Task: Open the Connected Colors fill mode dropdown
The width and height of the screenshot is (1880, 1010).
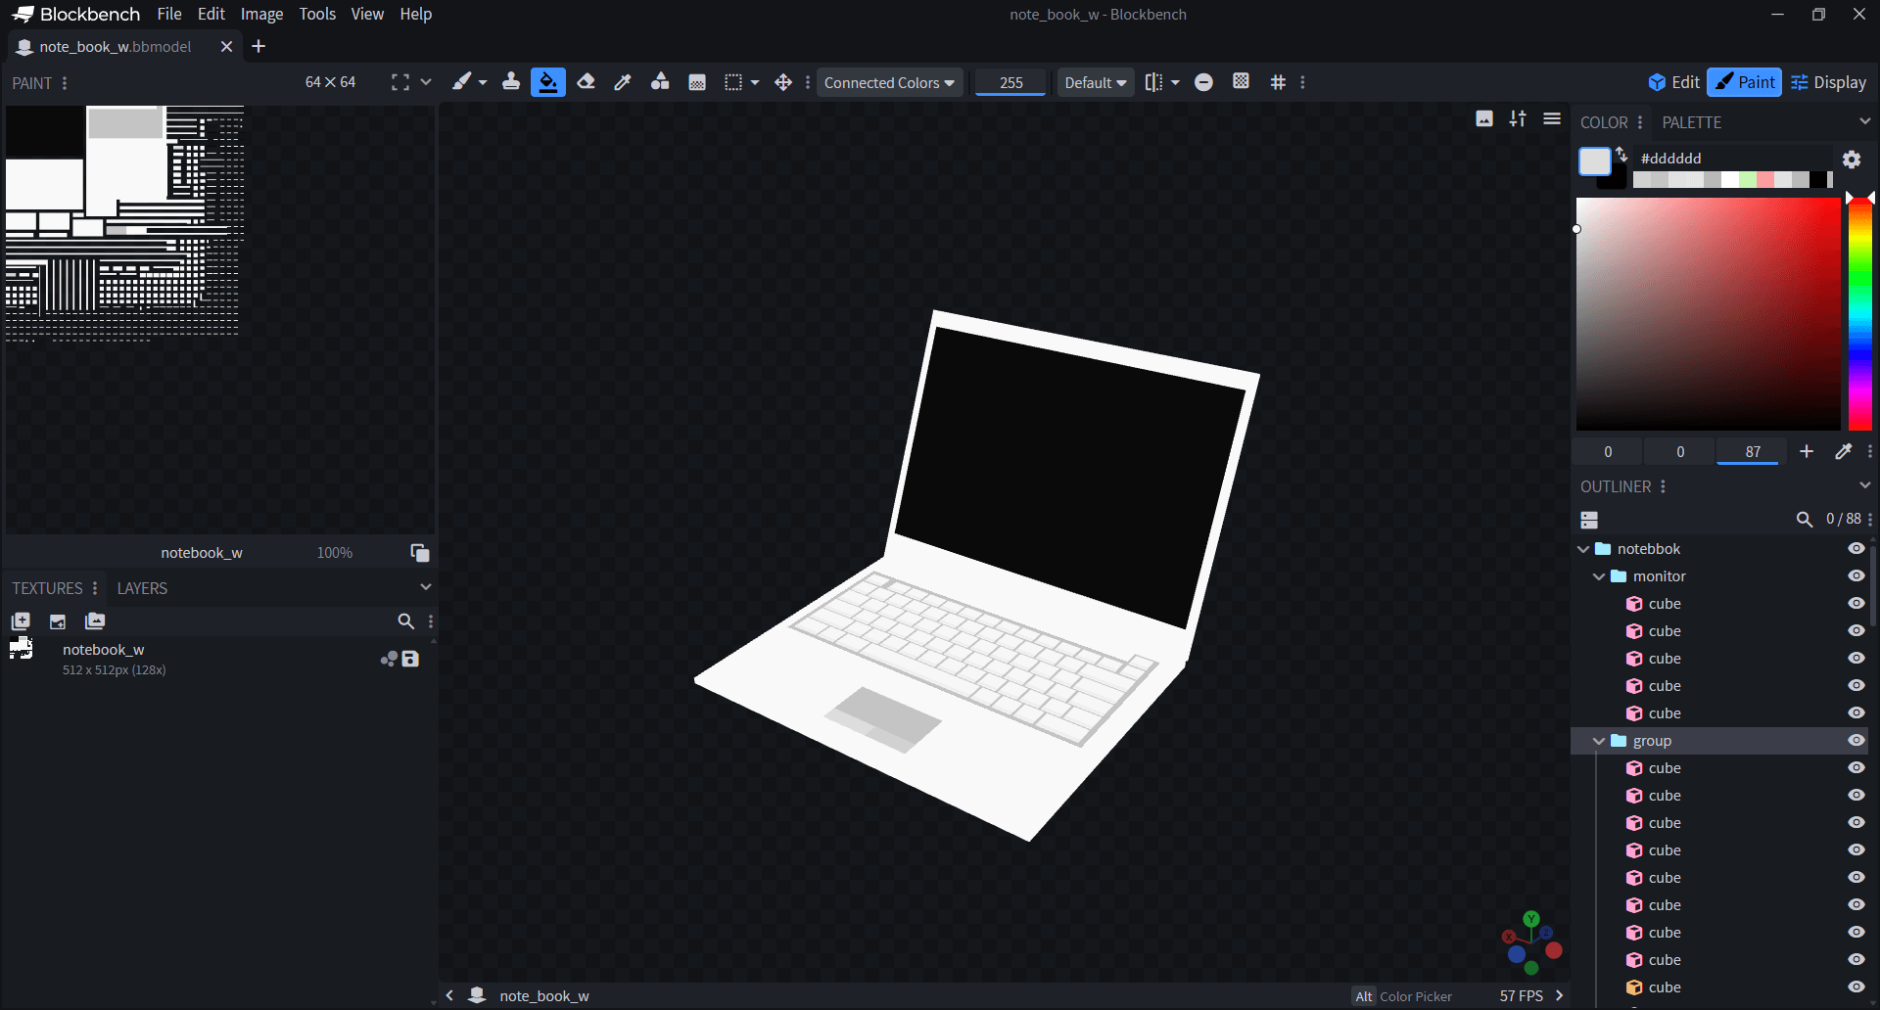Action: (x=889, y=82)
